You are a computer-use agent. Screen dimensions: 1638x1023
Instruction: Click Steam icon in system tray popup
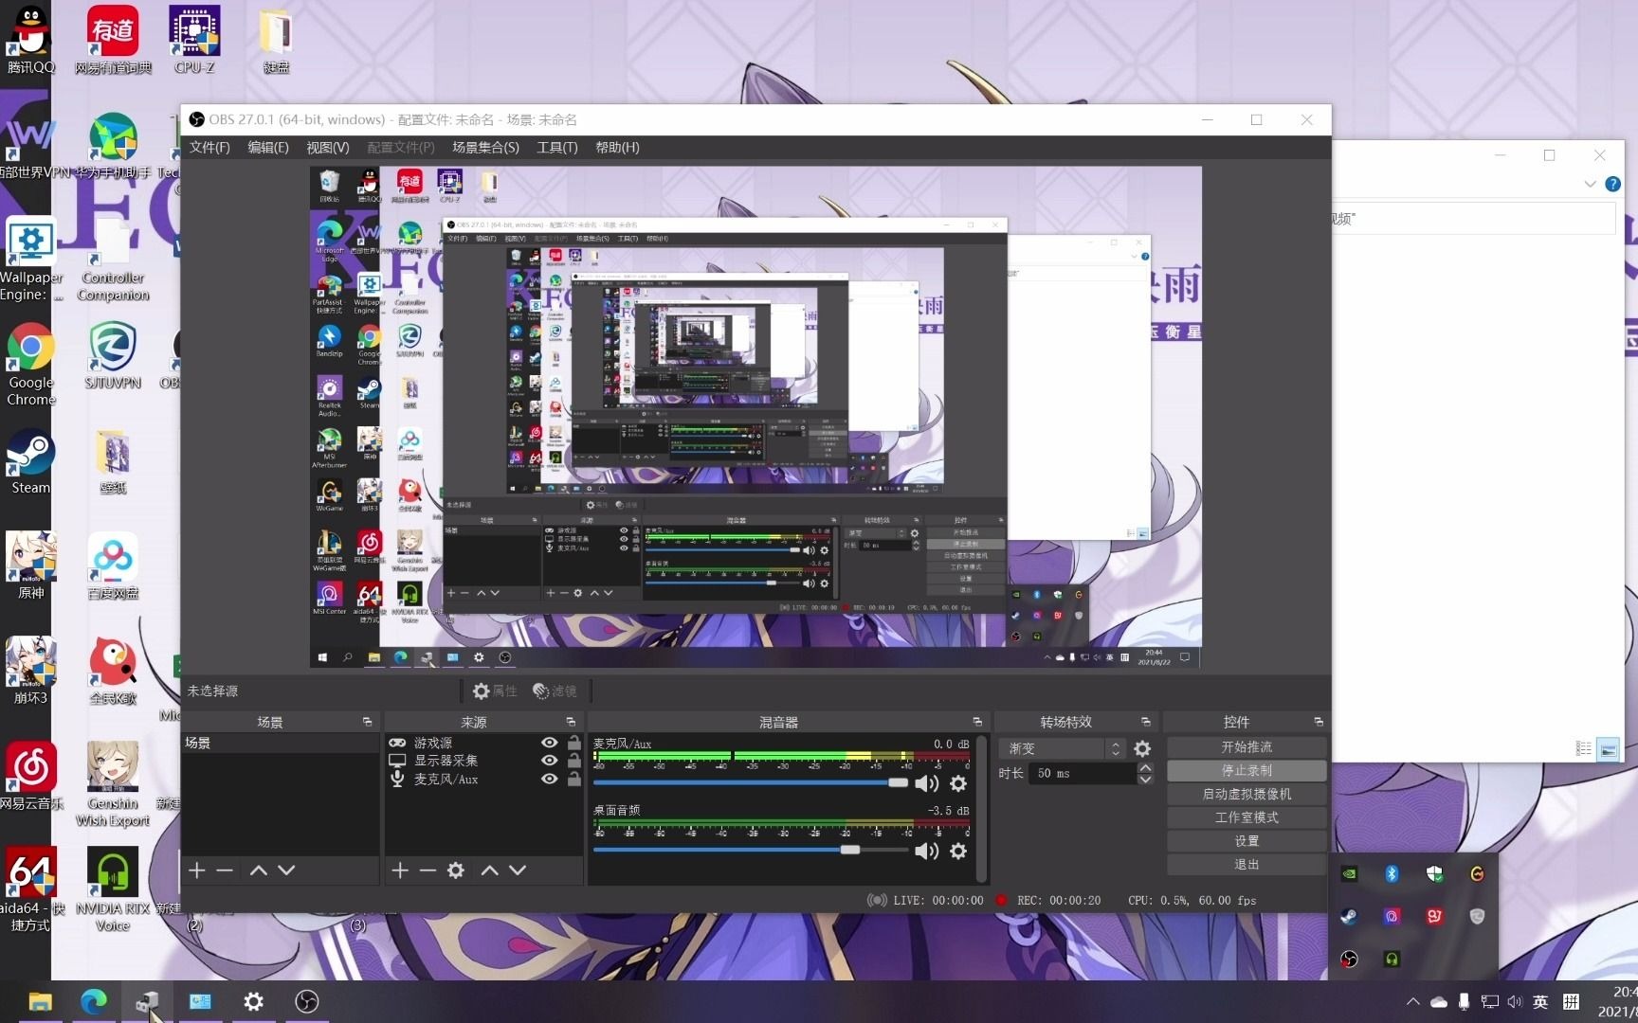coord(1349,916)
